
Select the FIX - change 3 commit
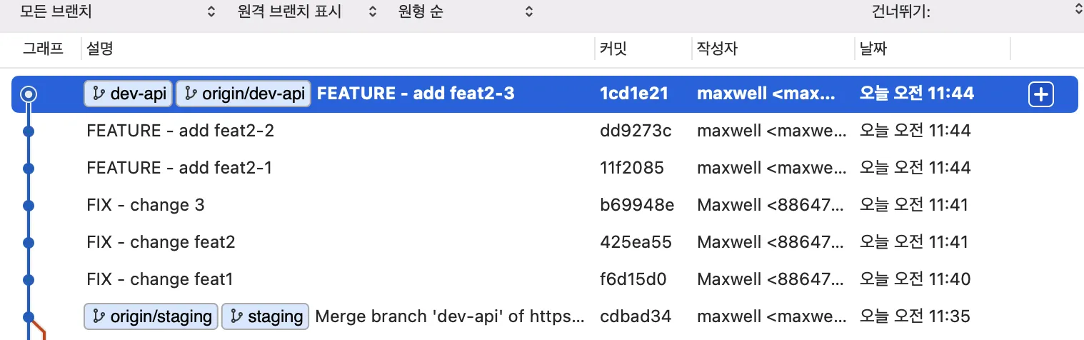coord(146,205)
